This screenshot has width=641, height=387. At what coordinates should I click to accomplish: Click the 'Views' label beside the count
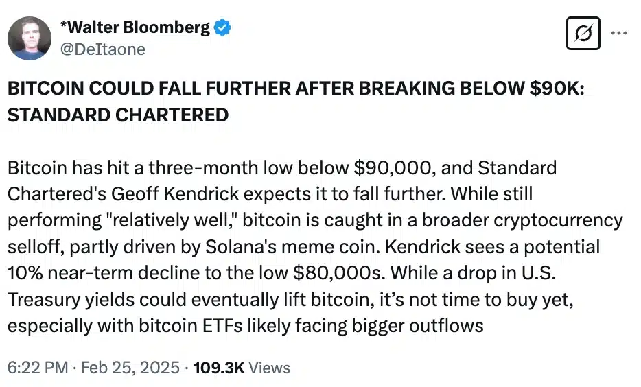click(269, 368)
